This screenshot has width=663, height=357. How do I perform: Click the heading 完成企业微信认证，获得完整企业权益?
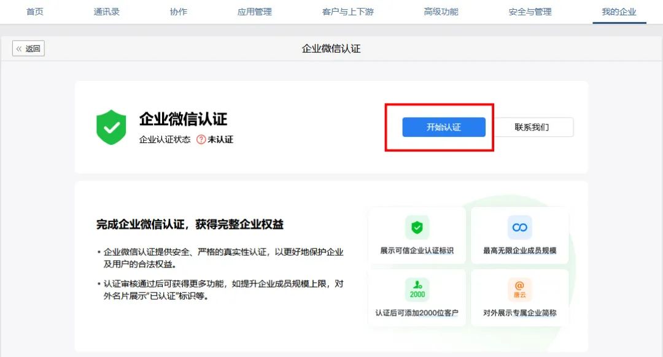190,225
